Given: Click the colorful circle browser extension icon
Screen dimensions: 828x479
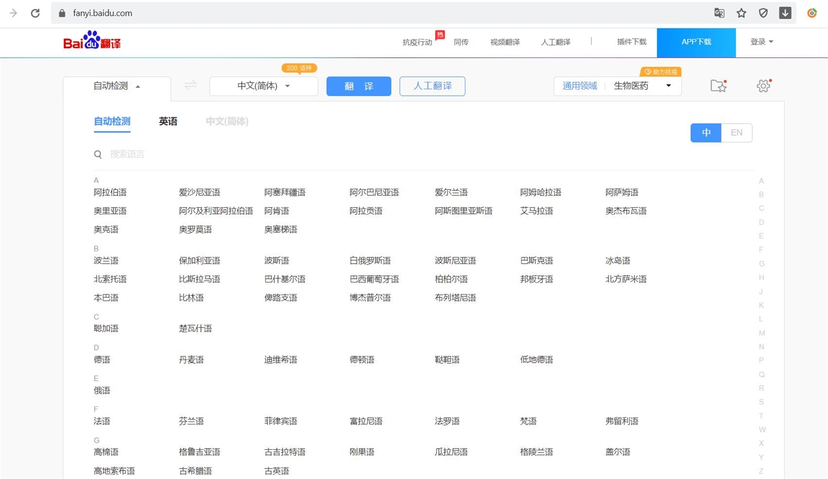Looking at the screenshot, I should pyautogui.click(x=812, y=13).
